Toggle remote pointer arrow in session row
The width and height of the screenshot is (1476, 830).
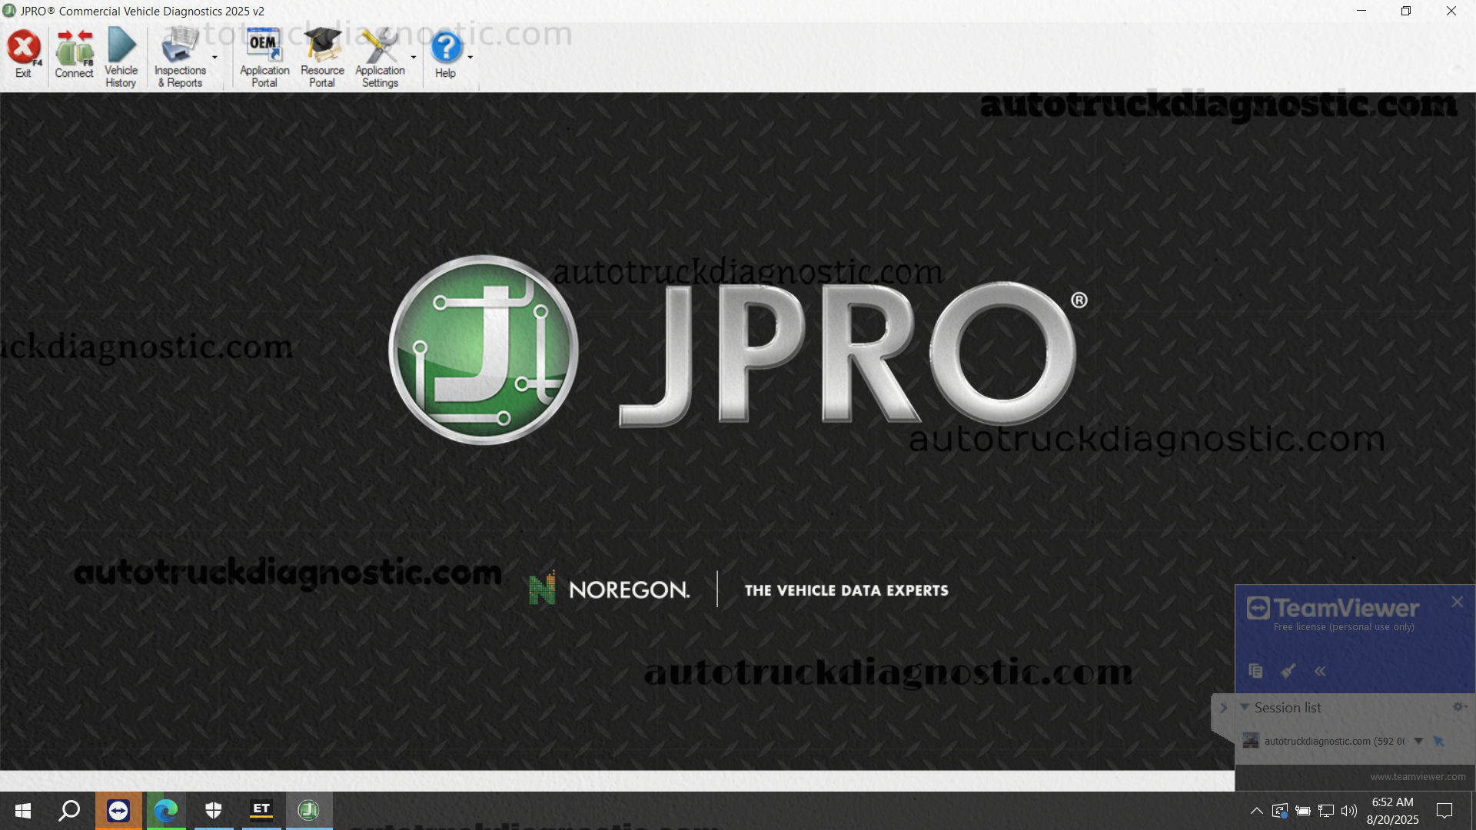(1438, 741)
